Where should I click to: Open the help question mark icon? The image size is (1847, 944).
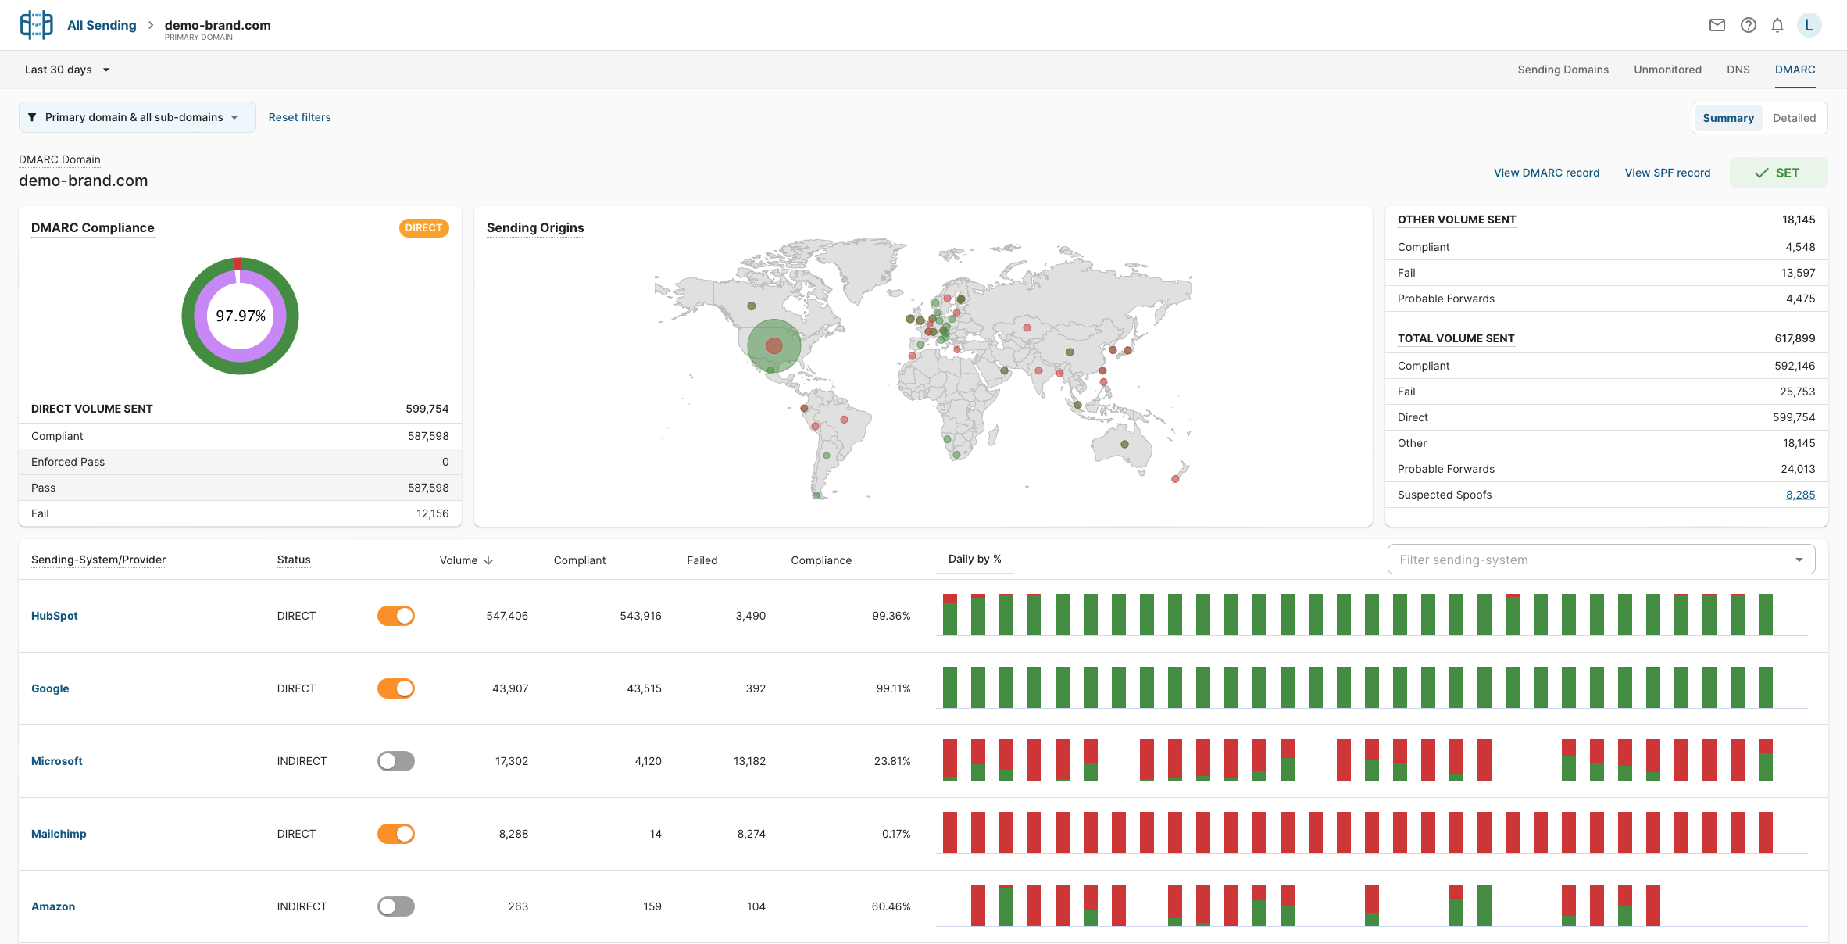pos(1748,25)
